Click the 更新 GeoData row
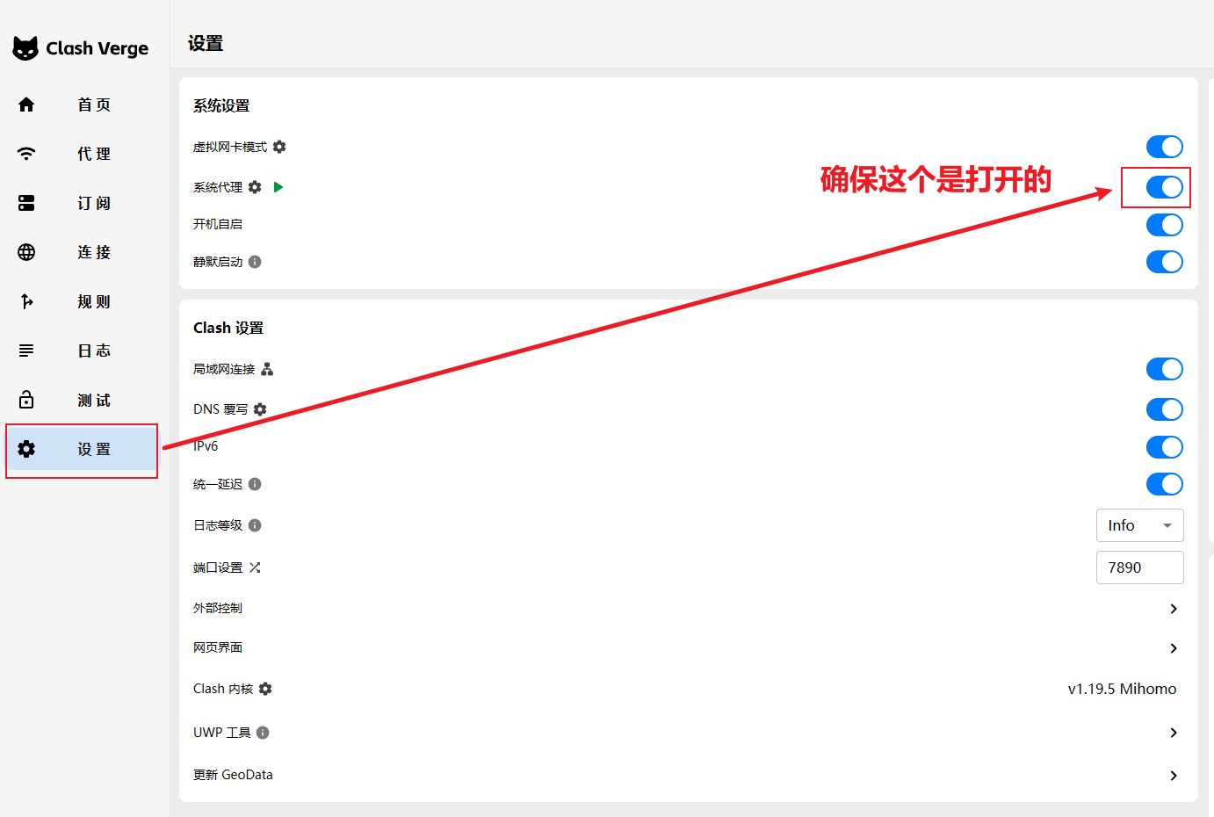Viewport: 1214px width, 817px height. tap(685, 775)
